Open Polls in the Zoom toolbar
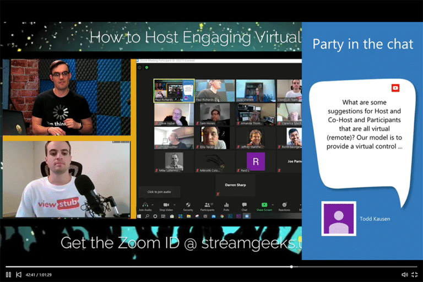 click(x=226, y=207)
